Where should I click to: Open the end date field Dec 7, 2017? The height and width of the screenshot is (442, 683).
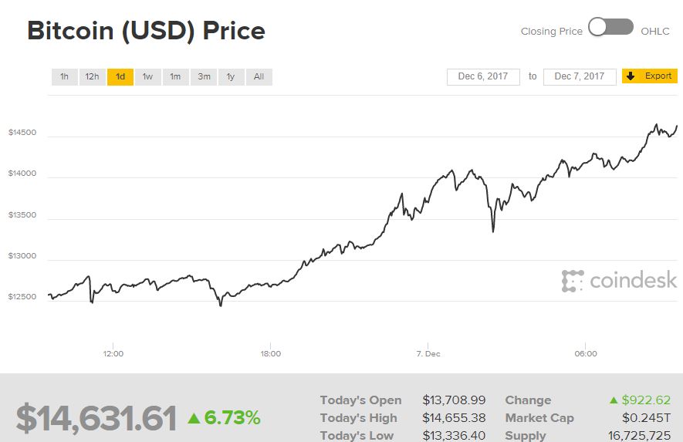click(x=580, y=76)
